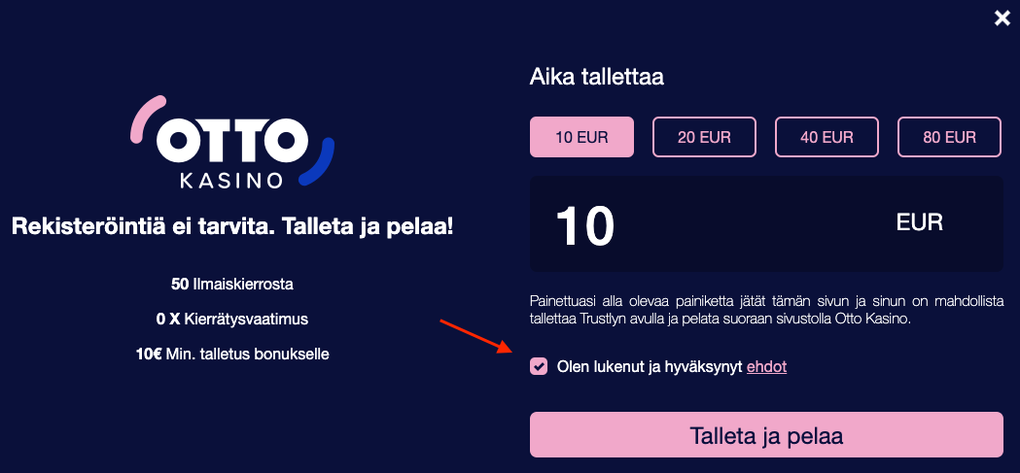Pick the 40 EUR deposit amount
1020x473 pixels.
point(827,137)
